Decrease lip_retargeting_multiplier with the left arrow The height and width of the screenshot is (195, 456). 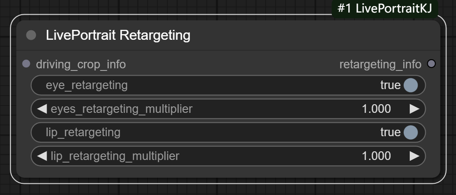point(42,156)
